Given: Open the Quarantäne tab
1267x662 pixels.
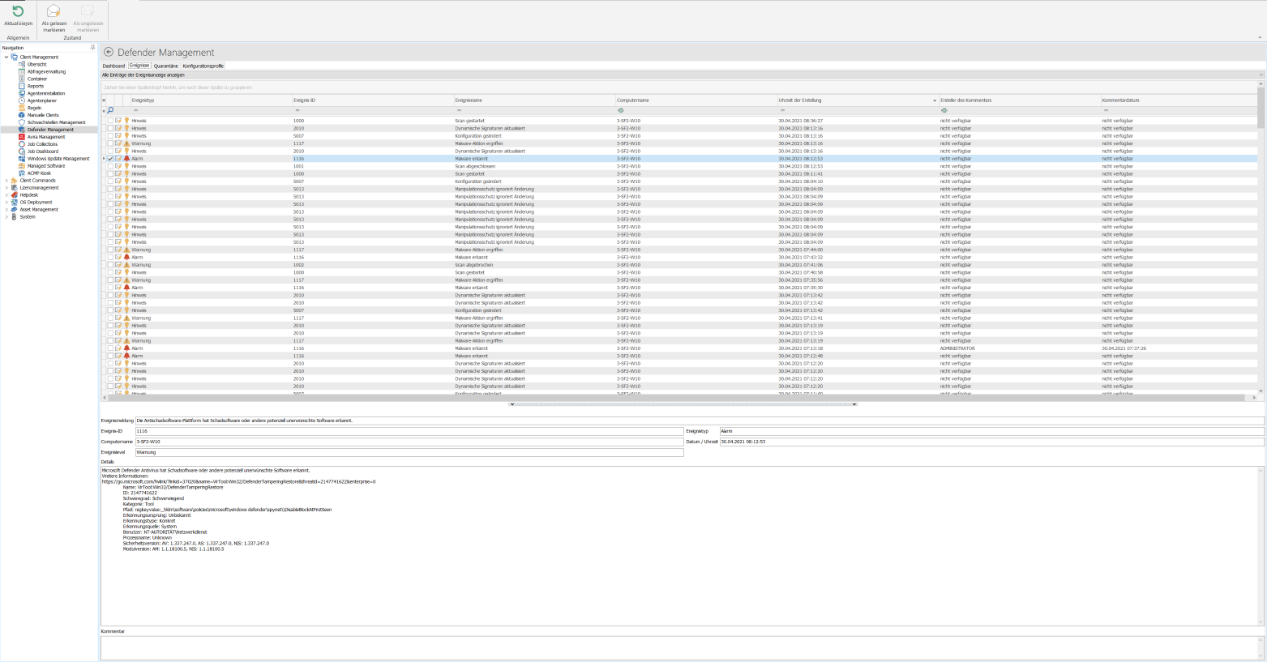Looking at the screenshot, I should (166, 66).
